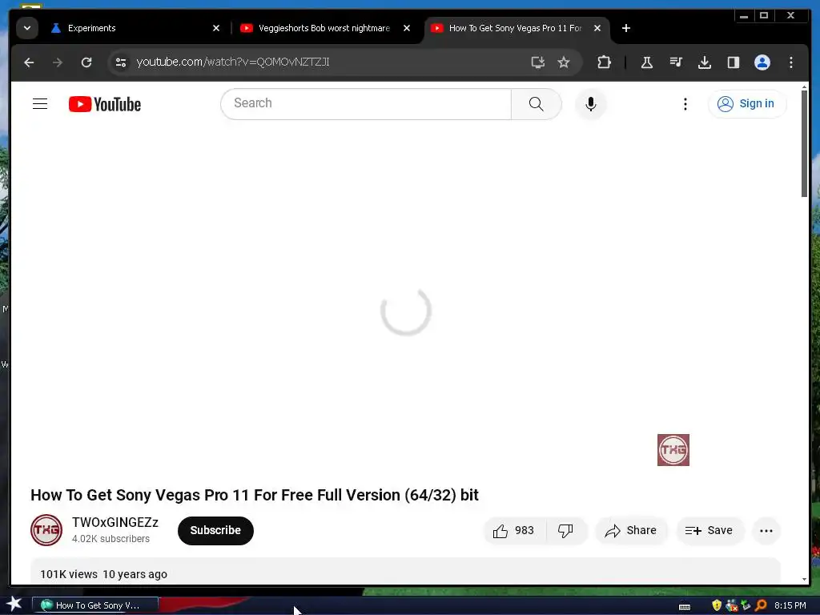
Task: Open media controls icon in toolbar
Action: (676, 62)
